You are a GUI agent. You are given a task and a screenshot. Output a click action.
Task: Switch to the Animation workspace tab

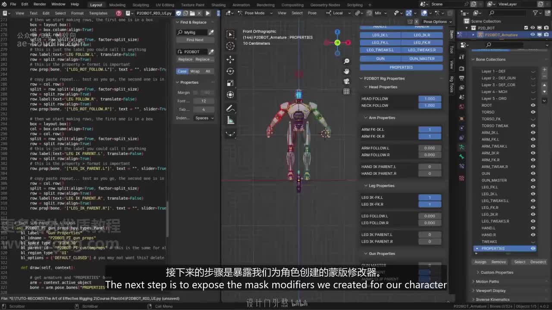241,5
